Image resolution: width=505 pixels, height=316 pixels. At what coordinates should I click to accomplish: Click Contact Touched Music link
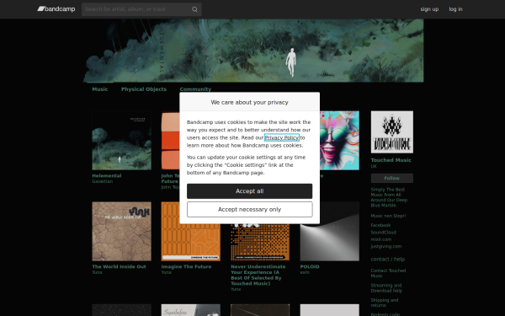388,273
